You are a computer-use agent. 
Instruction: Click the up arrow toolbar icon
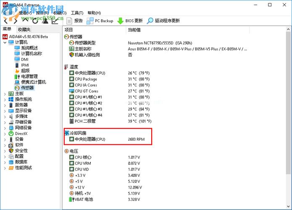[25, 20]
